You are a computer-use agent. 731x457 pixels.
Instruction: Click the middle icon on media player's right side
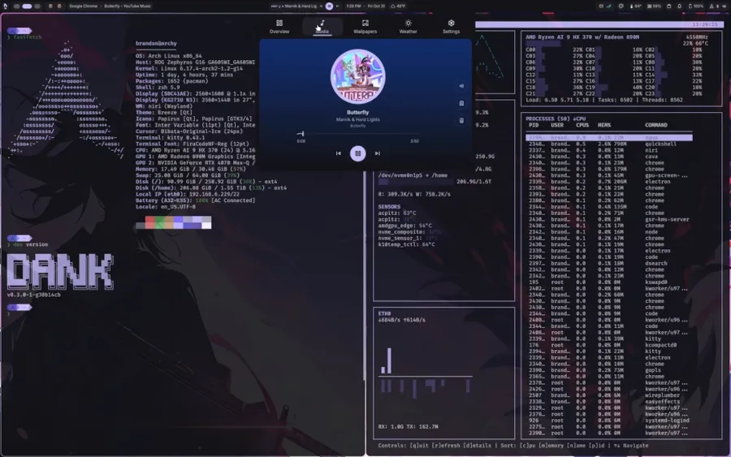461,103
